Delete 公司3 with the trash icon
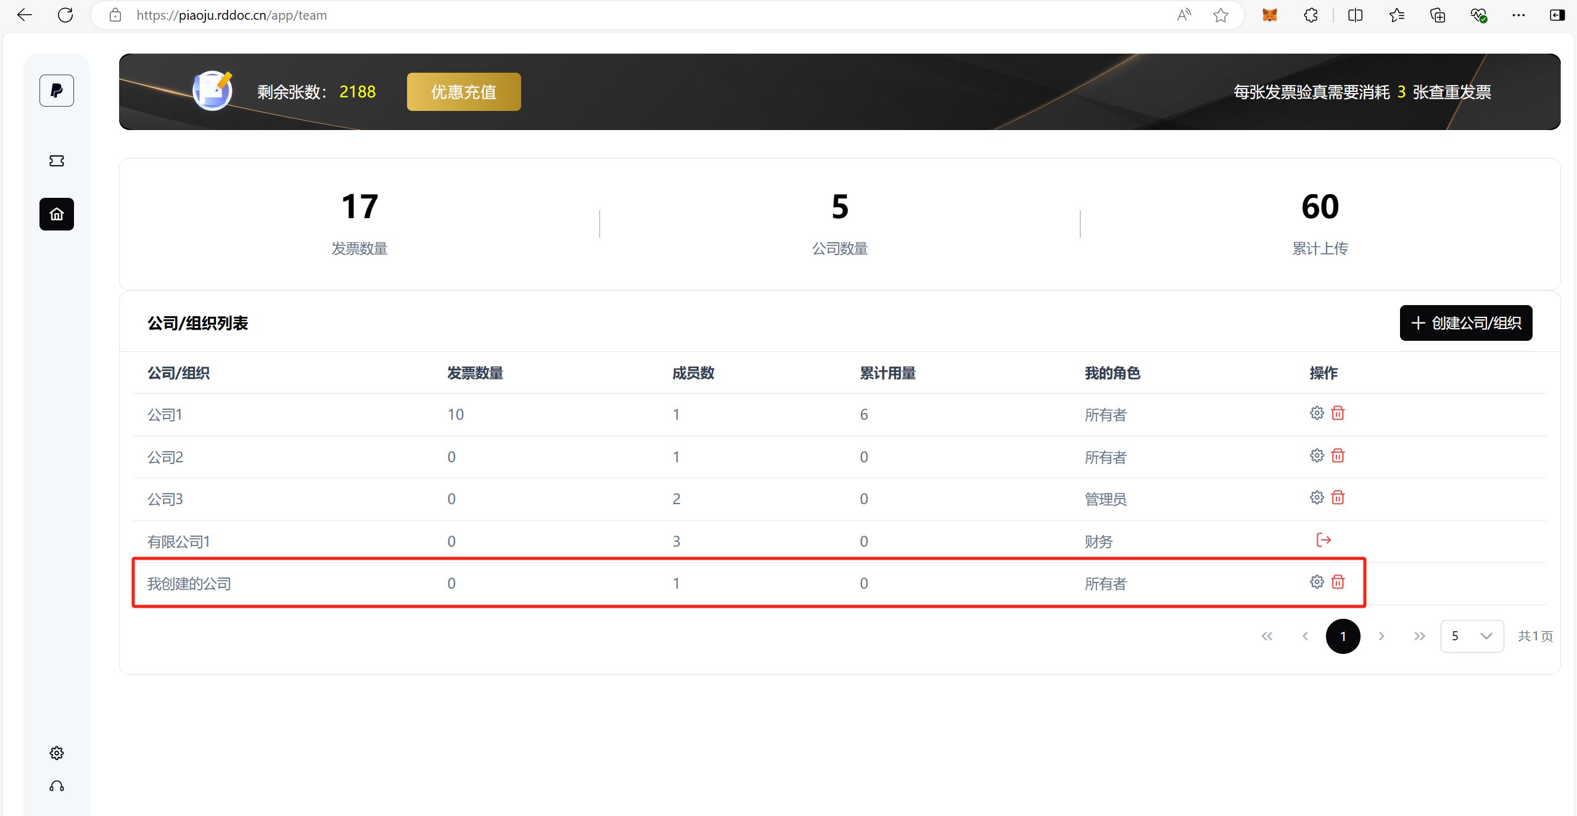 coord(1338,497)
